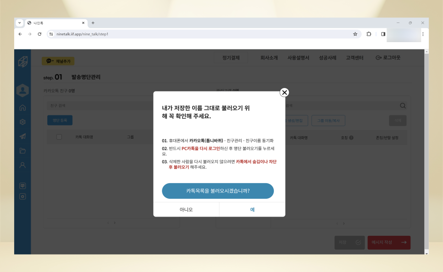Open the user profile hexagon icon
This screenshot has width=443, height=272.
[x=22, y=91]
